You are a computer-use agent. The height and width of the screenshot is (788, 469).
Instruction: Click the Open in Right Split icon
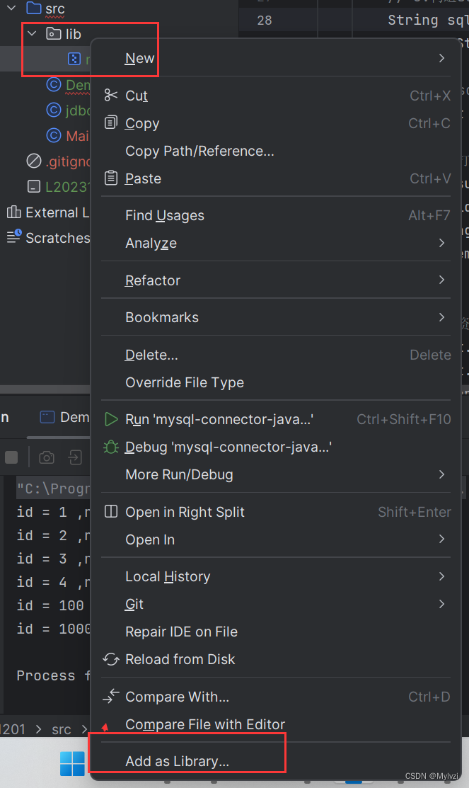click(110, 512)
